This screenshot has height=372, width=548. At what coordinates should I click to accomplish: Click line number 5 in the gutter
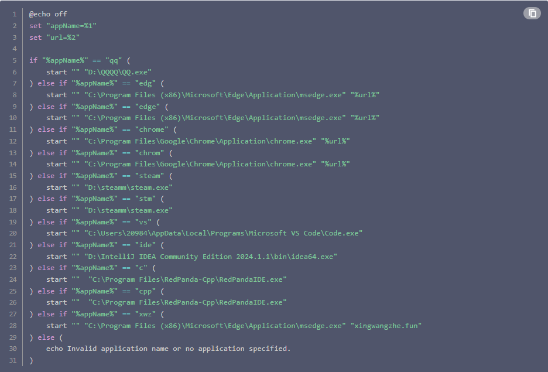point(14,60)
